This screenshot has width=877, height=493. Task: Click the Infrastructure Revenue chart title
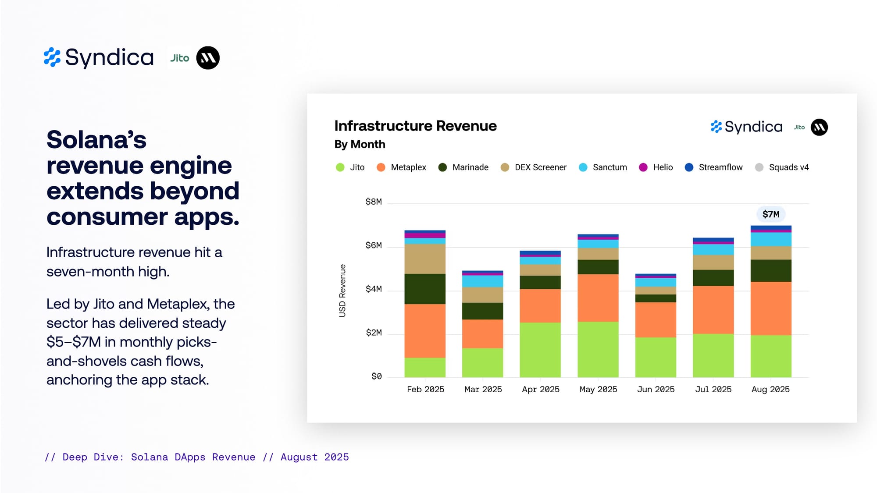point(415,126)
